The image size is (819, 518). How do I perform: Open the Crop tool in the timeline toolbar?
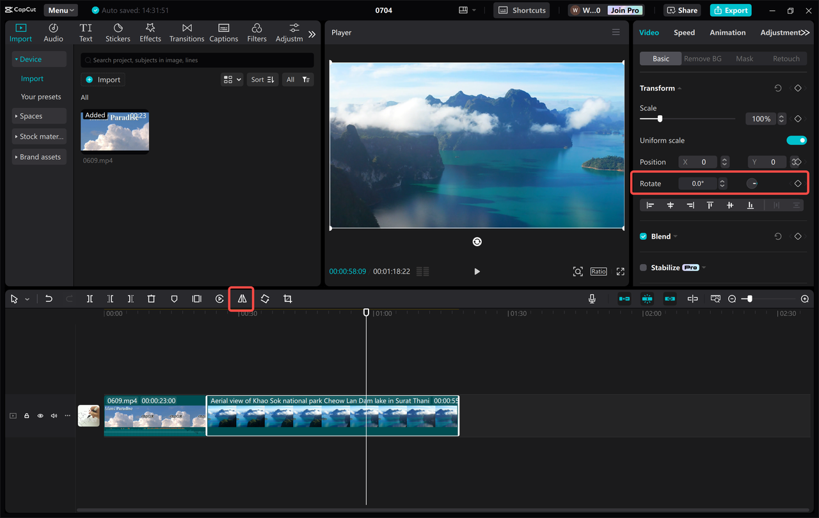287,299
